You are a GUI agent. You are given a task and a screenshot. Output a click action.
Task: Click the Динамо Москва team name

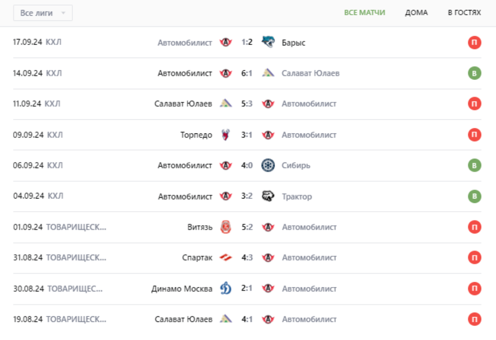(182, 289)
